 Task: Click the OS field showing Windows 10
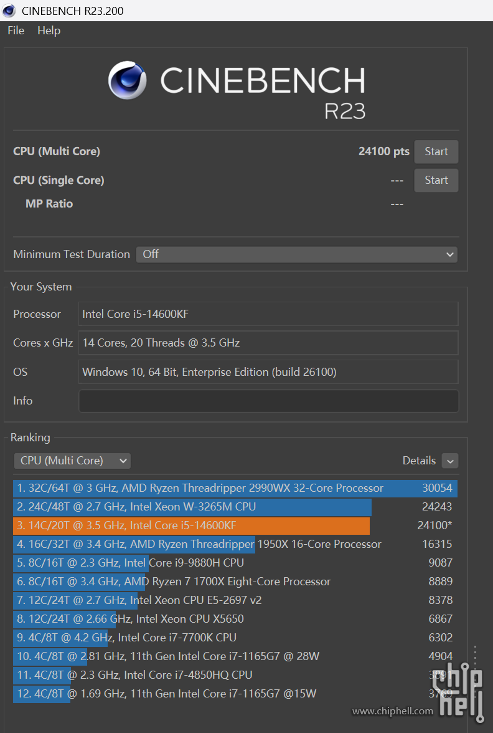click(268, 371)
